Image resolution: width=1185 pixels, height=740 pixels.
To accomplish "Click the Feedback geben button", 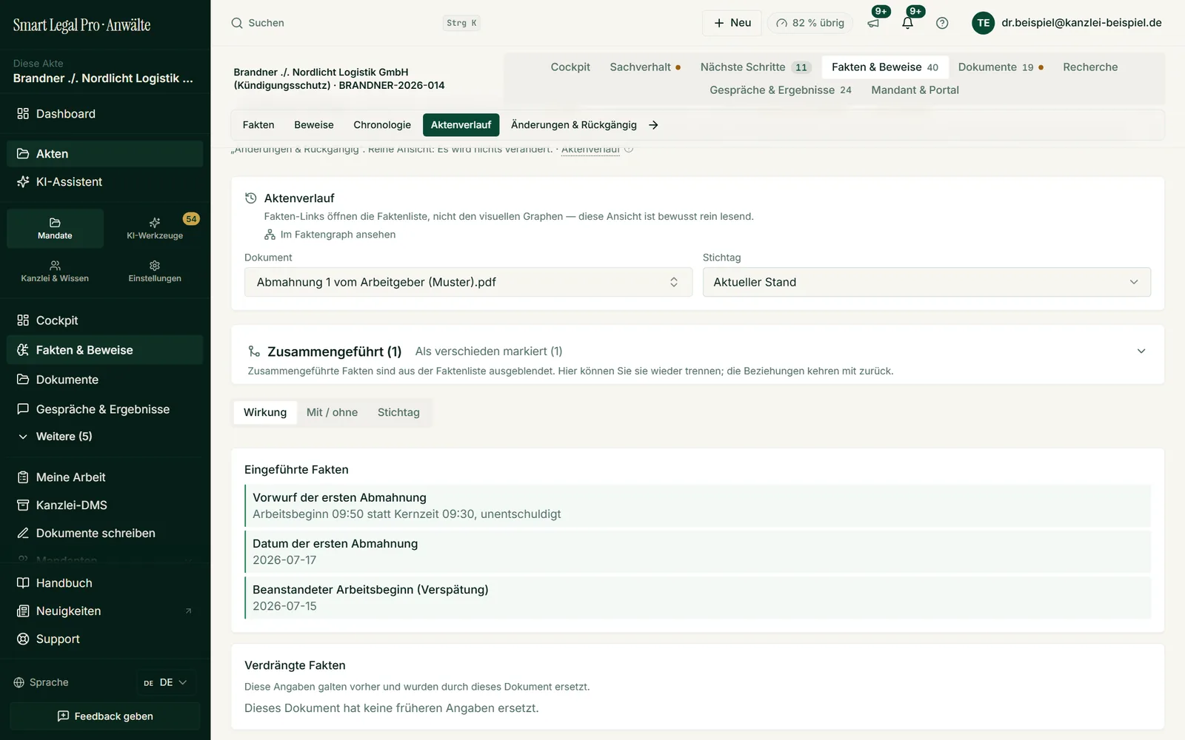I will tap(105, 716).
